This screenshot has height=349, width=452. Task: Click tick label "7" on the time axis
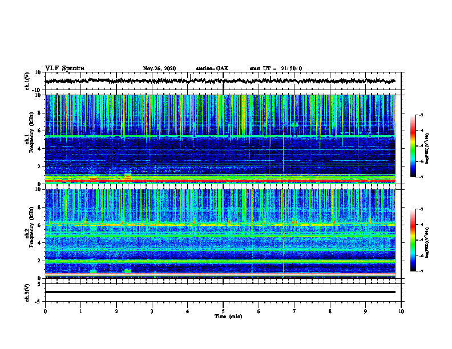[x=294, y=311]
